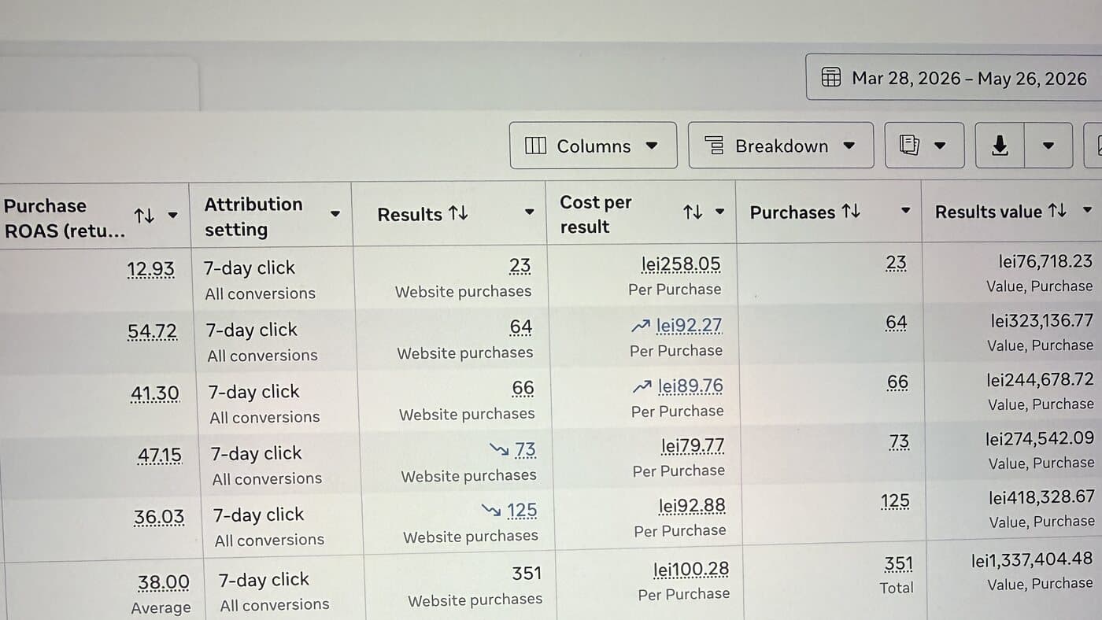Viewport: 1102px width, 620px height.
Task: Click the Breakdown rows icon
Action: (x=714, y=146)
